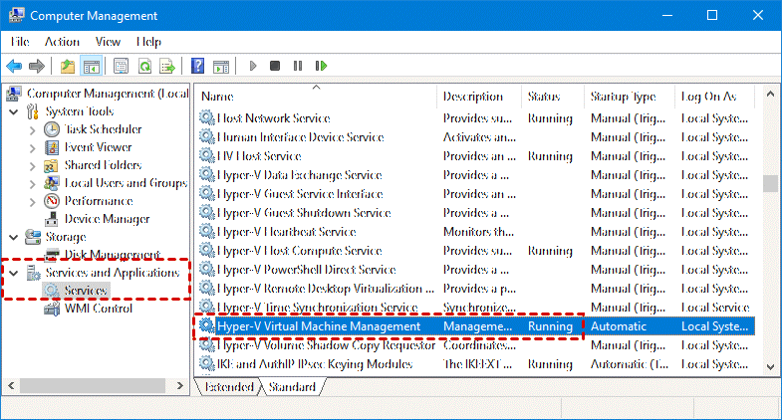
Task: Expand Local Users and Groups node
Action: point(33,184)
